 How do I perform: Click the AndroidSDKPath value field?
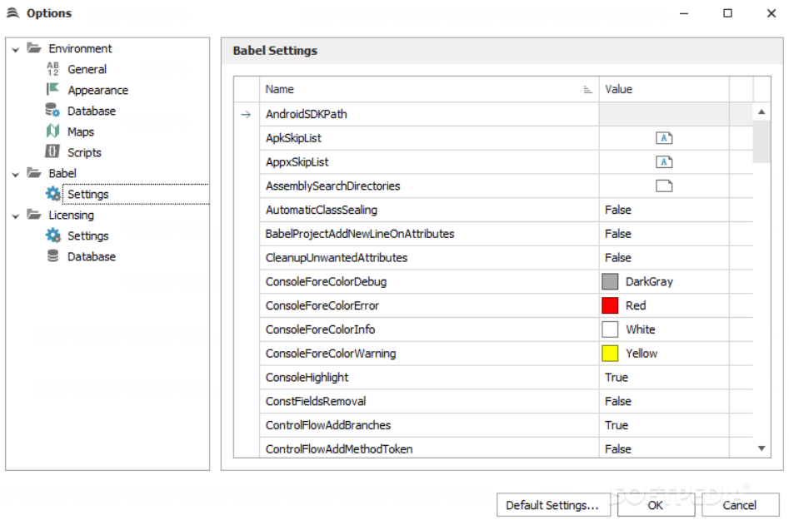click(x=664, y=114)
